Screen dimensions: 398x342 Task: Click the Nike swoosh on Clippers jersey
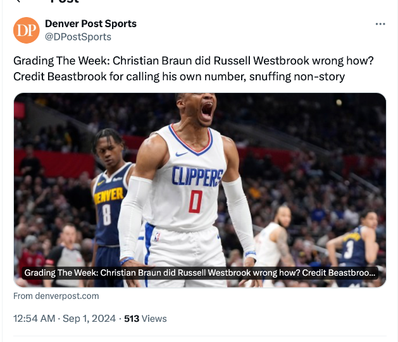[182, 154]
